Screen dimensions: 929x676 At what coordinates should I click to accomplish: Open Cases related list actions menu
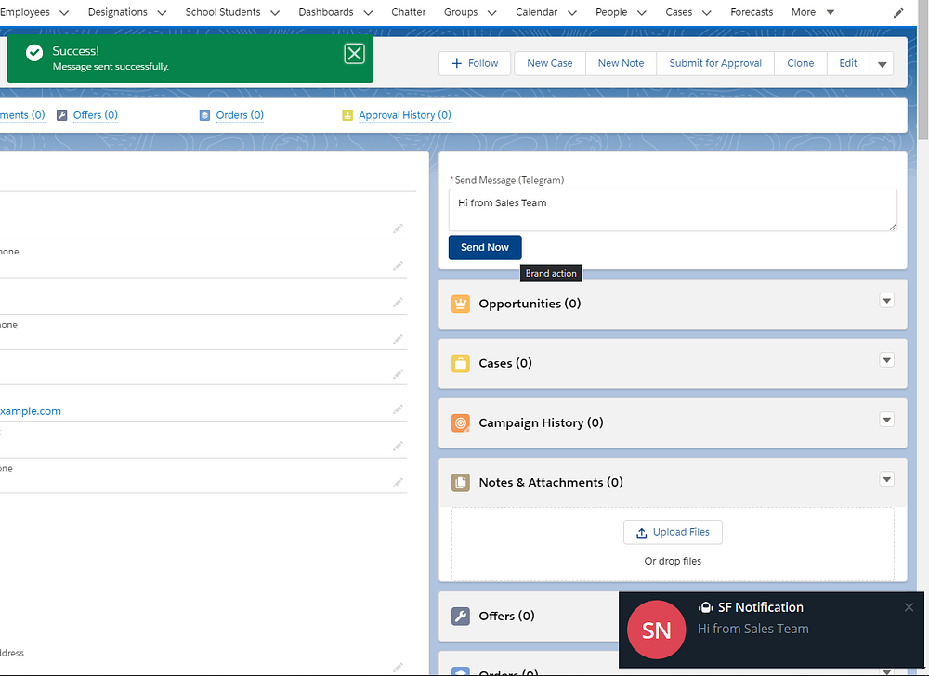tap(886, 360)
